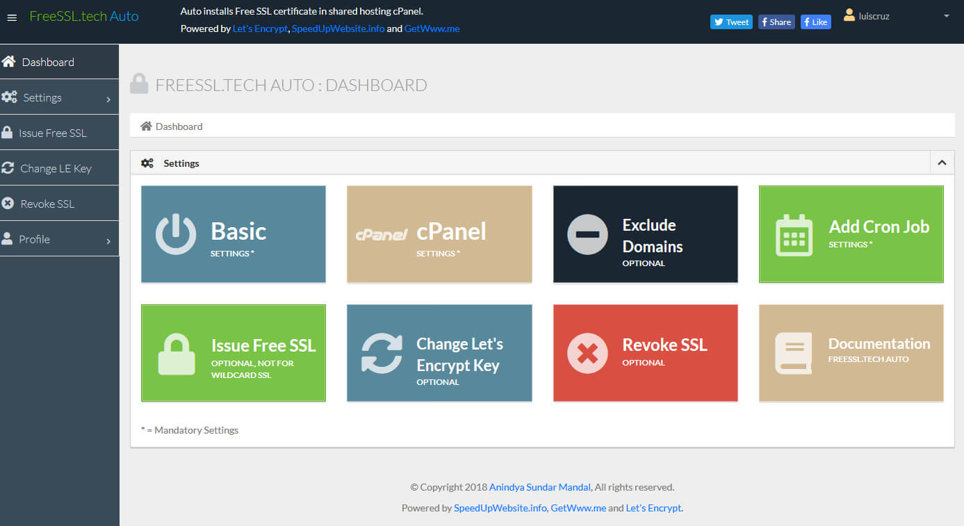Click the Dashboard breadcrumb text
This screenshot has width=964, height=526.
[179, 126]
